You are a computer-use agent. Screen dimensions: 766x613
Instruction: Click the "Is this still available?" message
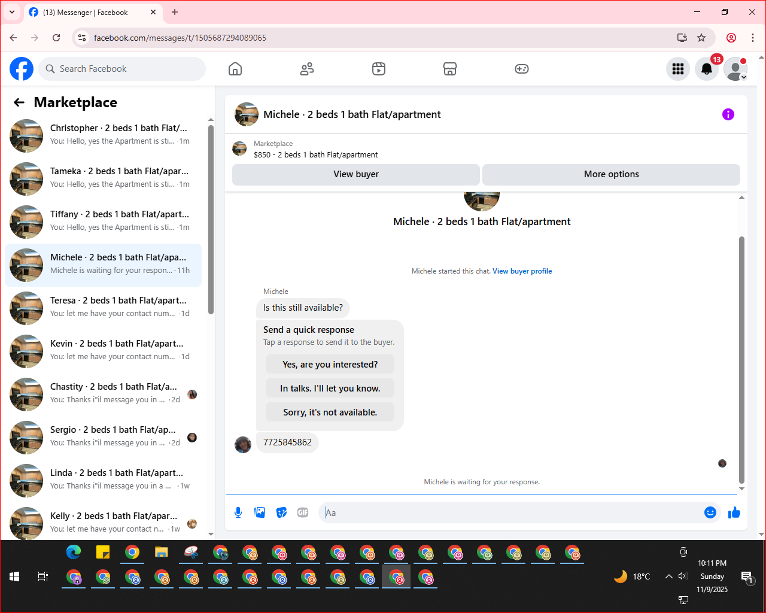(x=303, y=308)
